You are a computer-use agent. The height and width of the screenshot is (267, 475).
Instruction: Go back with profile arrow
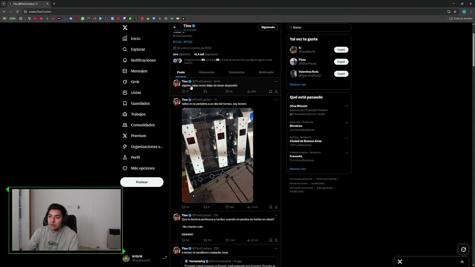coord(175,27)
